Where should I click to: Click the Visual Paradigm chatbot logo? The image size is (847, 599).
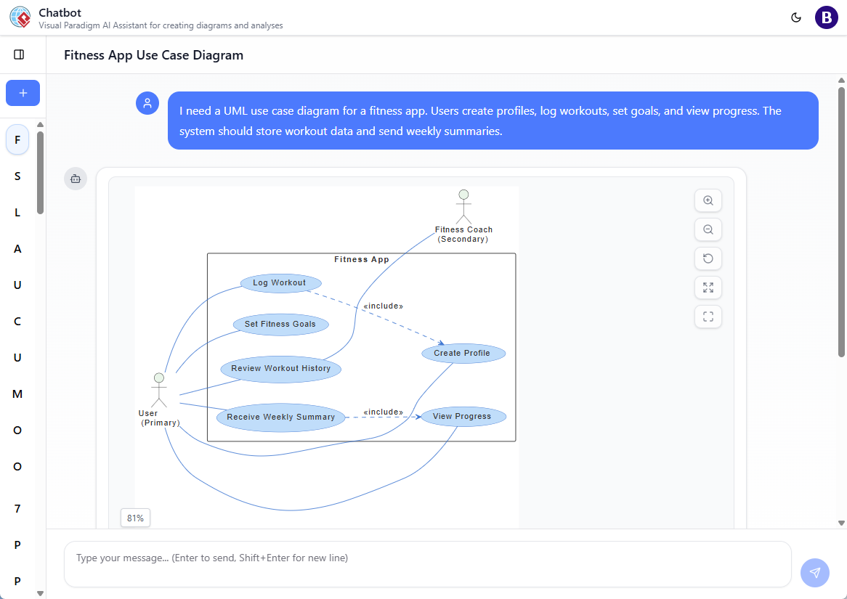[20, 17]
